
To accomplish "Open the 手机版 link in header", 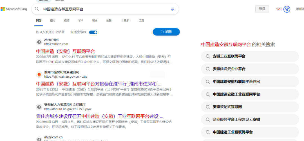I will [300, 9].
